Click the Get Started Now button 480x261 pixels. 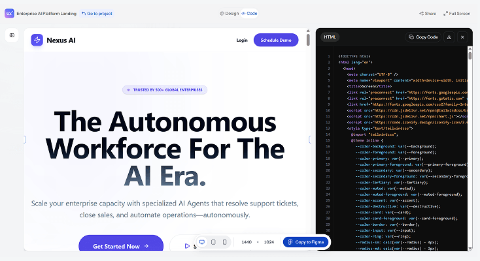(121, 243)
